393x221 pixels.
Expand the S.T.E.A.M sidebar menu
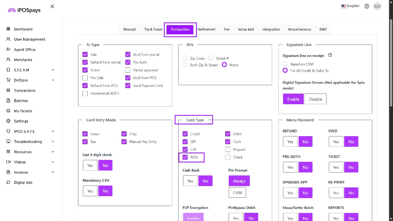(53, 70)
